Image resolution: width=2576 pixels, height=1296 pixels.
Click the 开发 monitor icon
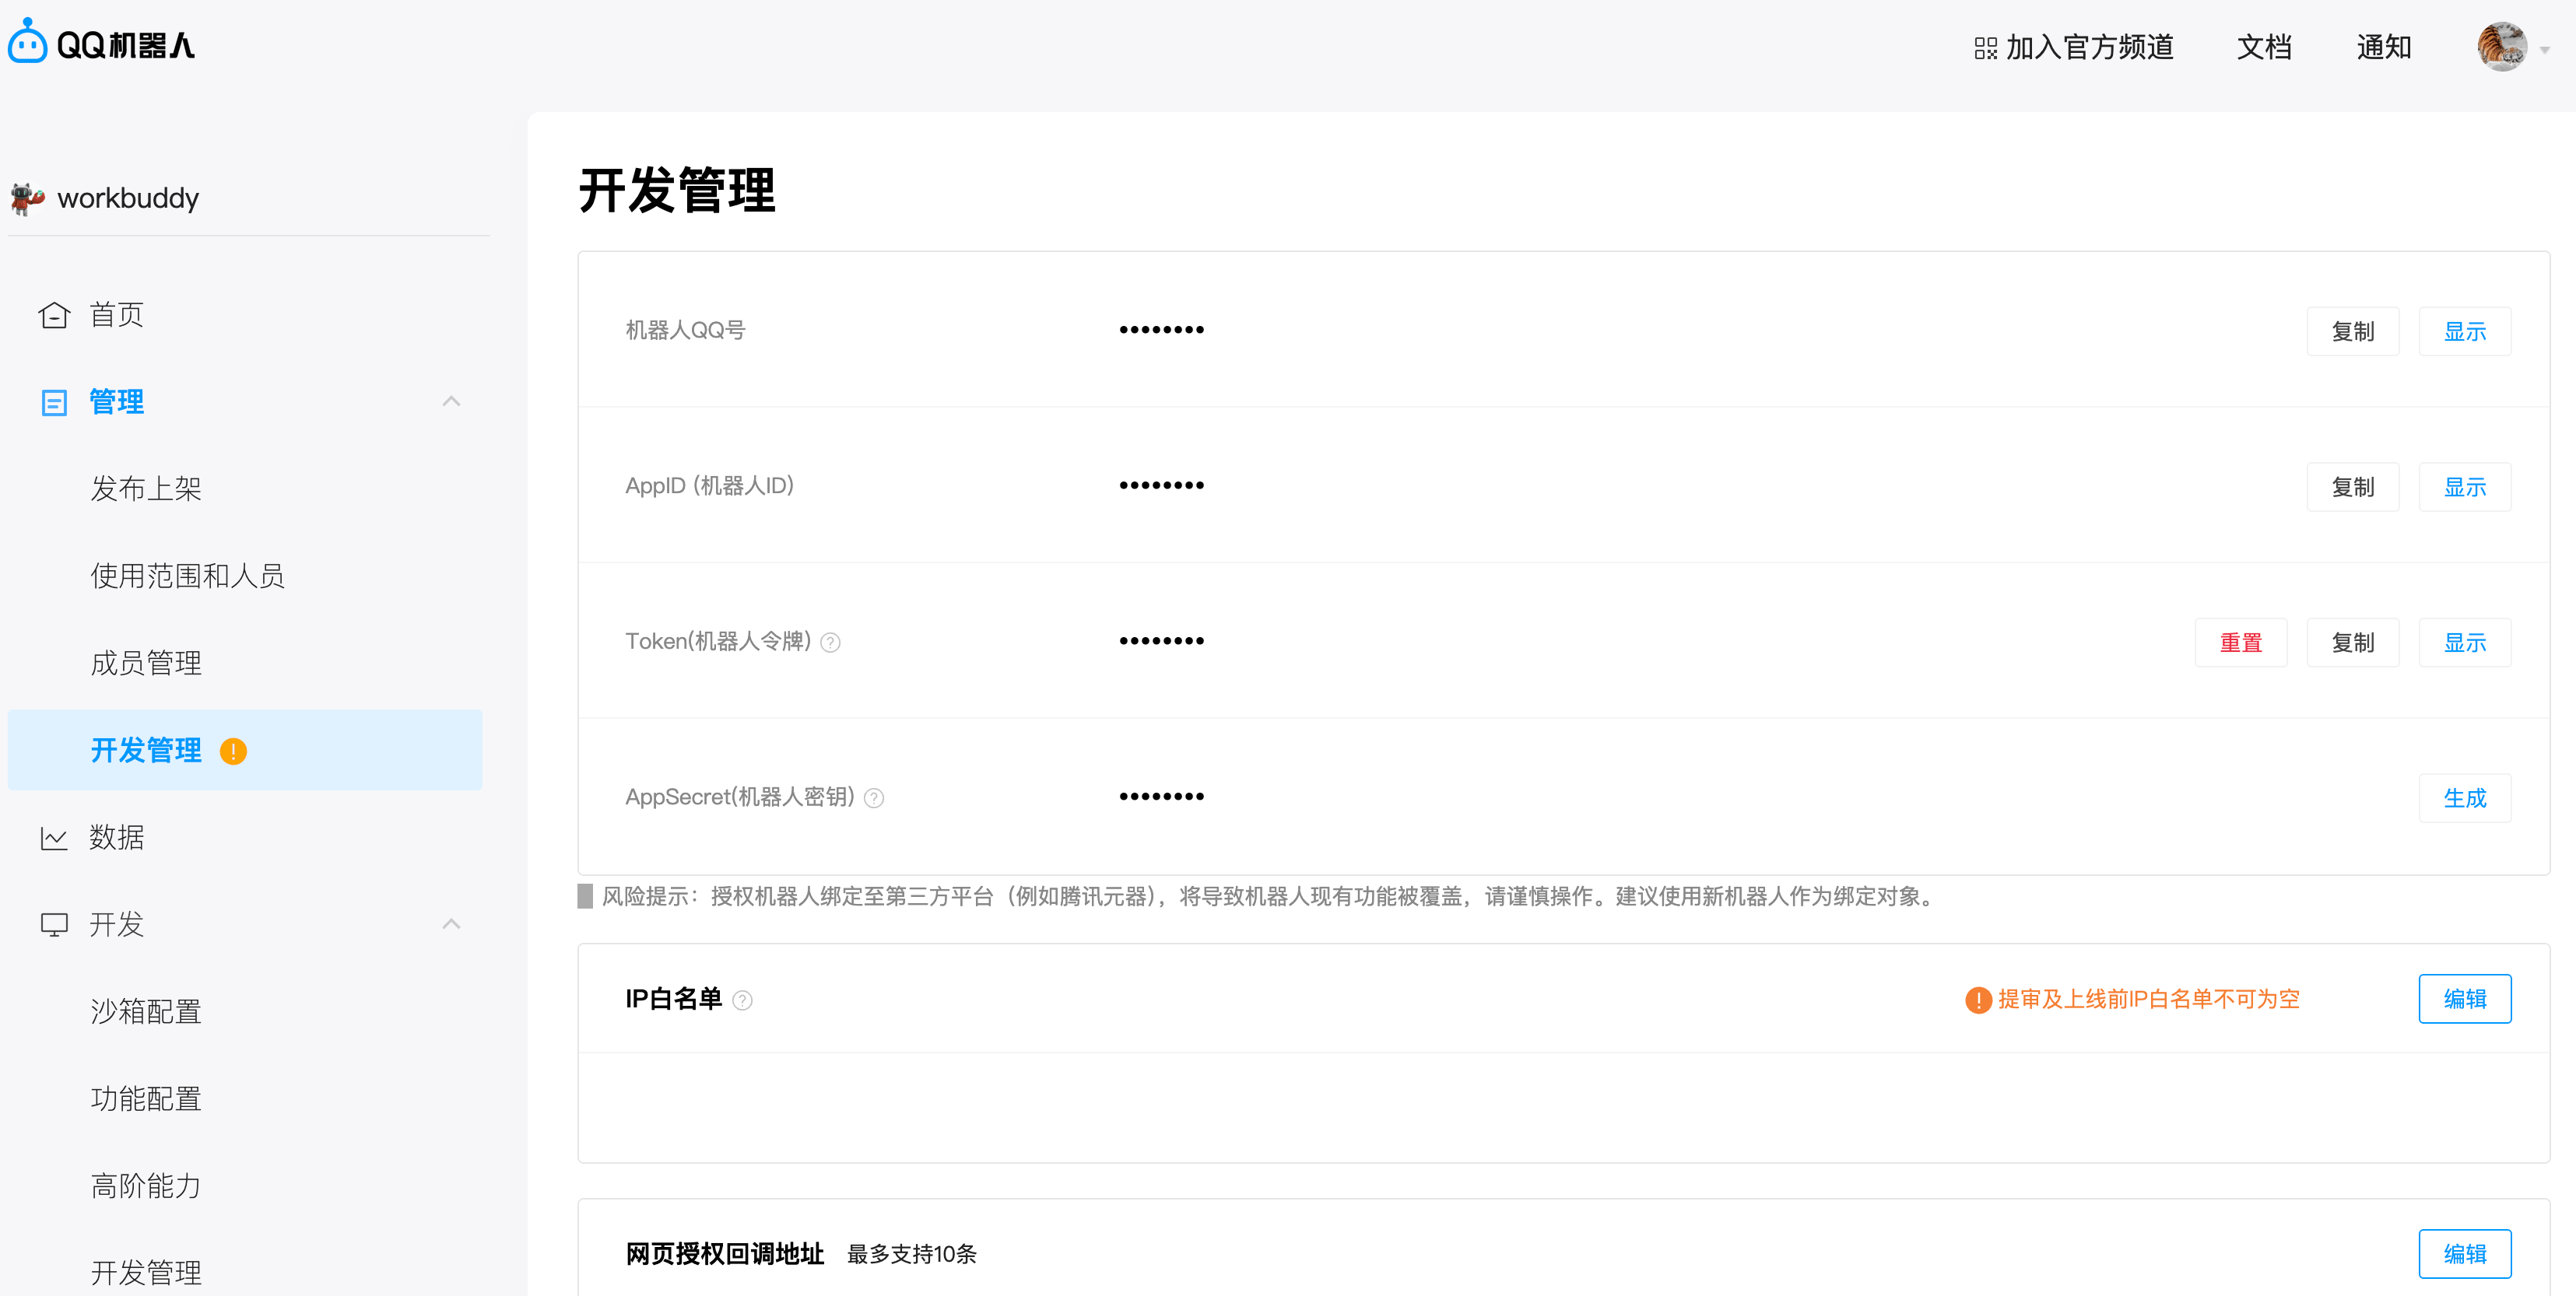coord(55,924)
